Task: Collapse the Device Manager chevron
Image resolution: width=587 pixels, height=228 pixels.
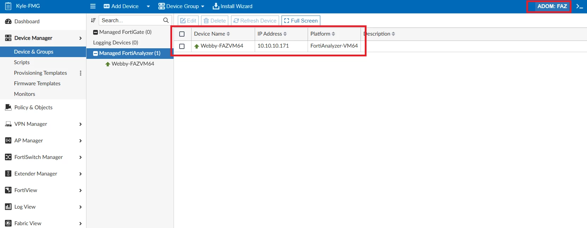Action: [80, 38]
